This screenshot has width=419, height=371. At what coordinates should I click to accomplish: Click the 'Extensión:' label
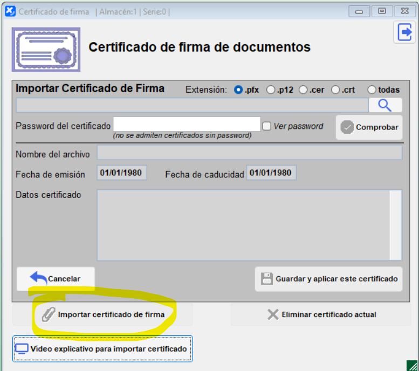tap(206, 90)
